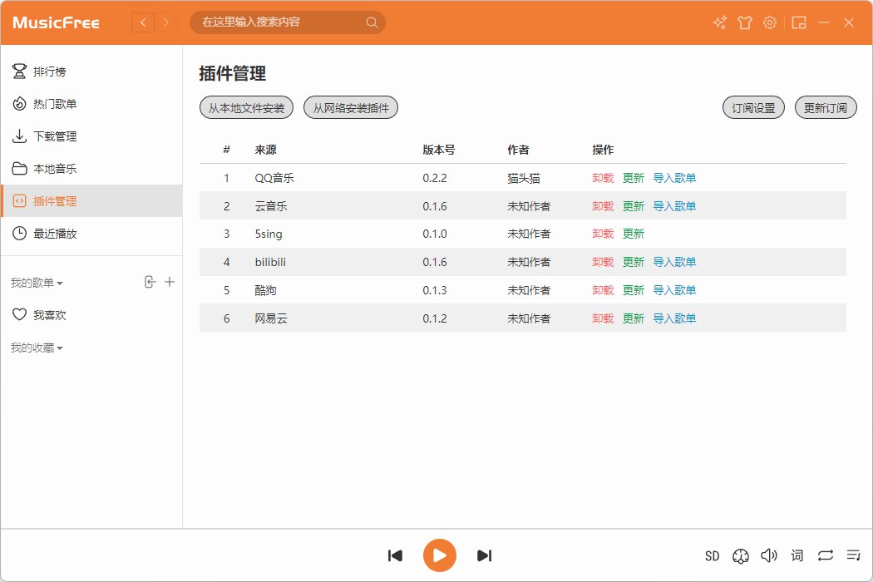The width and height of the screenshot is (873, 582).
Task: Update the 酷狗 plugin
Action: pyautogui.click(x=634, y=290)
